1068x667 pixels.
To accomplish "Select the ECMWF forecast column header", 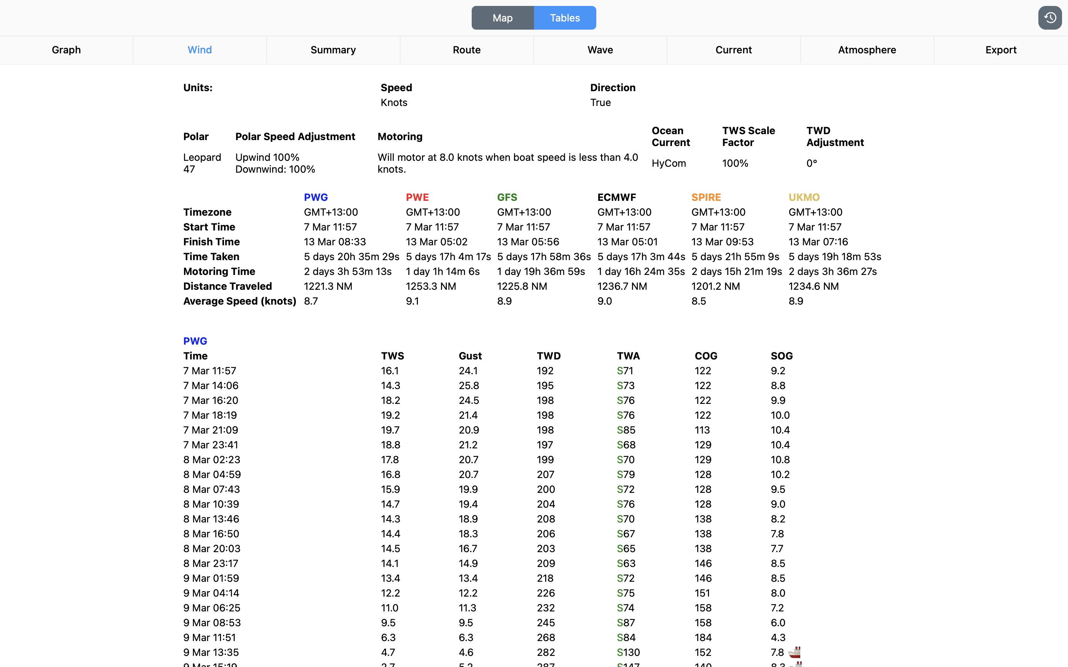I will (x=617, y=197).
